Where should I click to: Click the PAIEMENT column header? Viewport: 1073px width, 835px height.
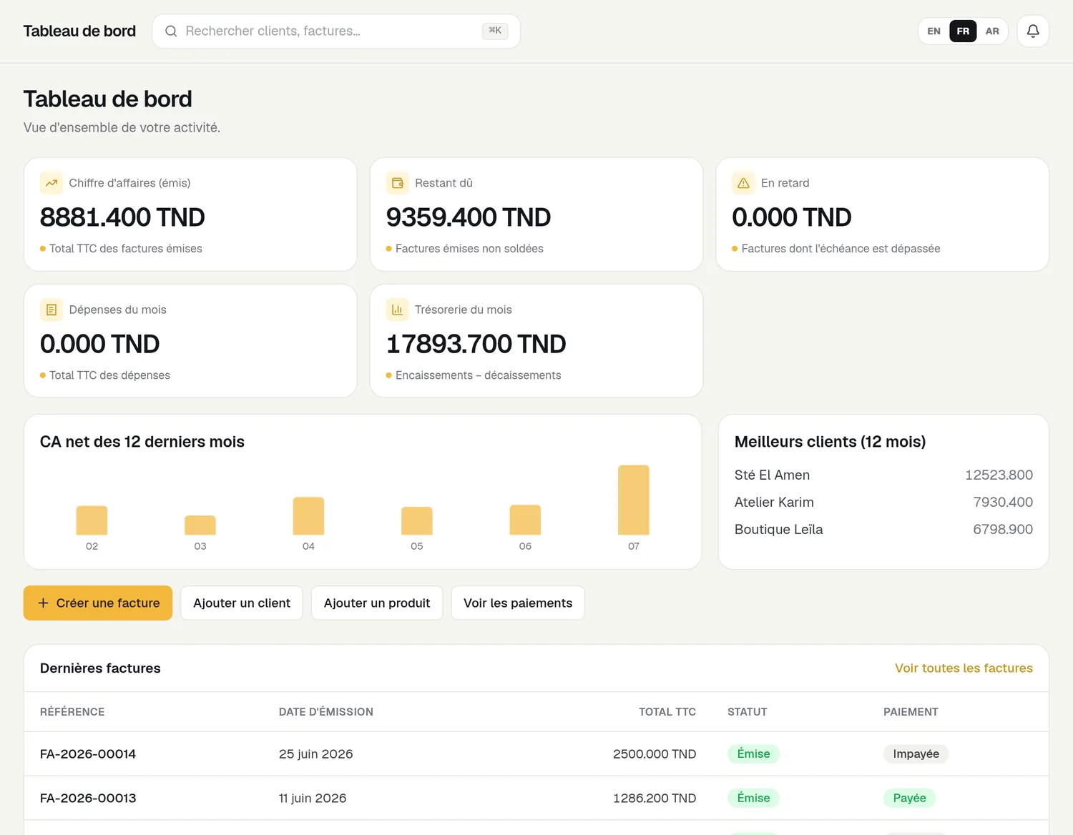pyautogui.click(x=911, y=712)
